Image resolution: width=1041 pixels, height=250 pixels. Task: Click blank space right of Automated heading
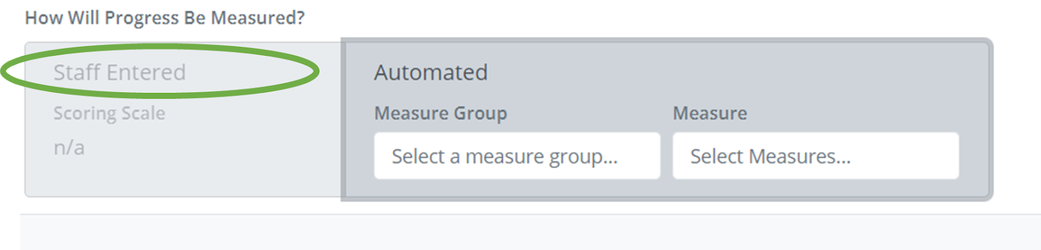point(735,72)
